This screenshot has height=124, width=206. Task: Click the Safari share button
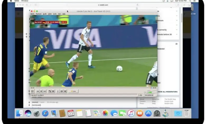pos(178,5)
